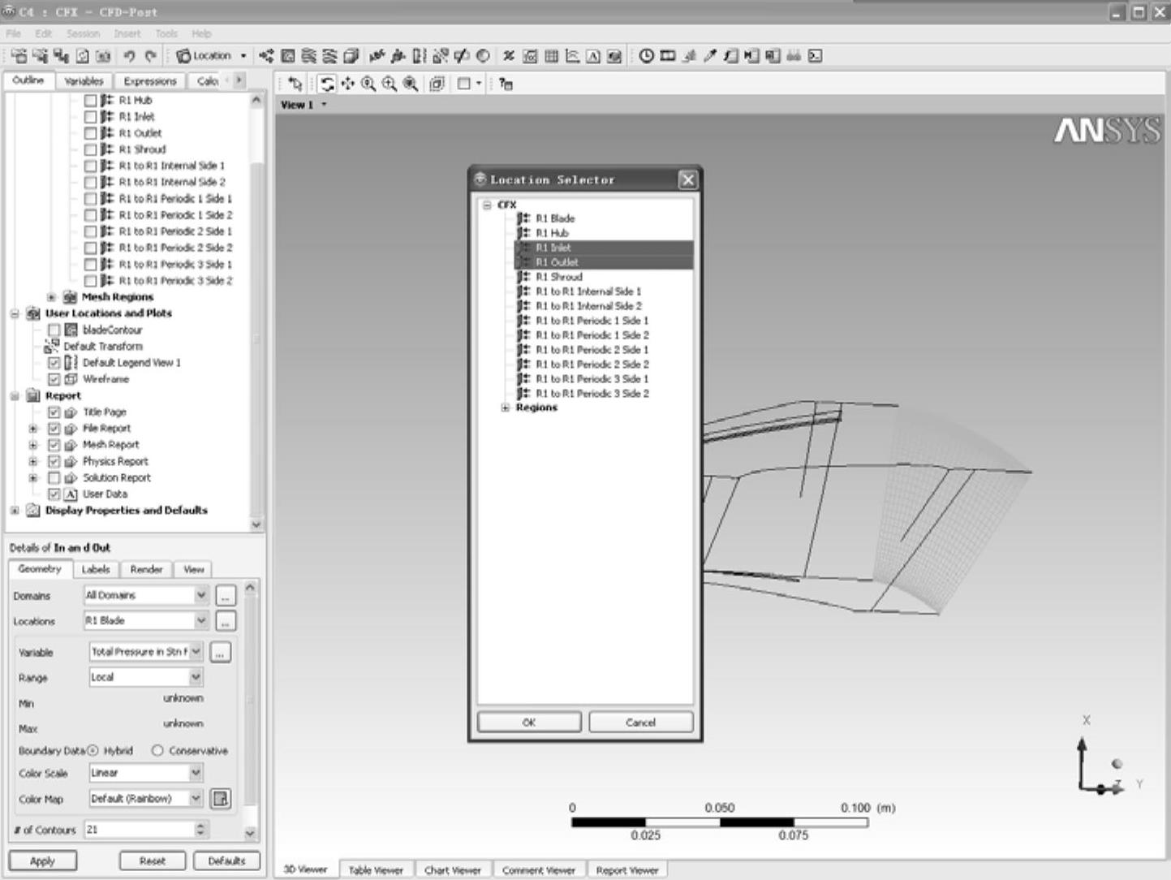The height and width of the screenshot is (880, 1171).
Task: Uncheck the Wireframe visibility checkbox
Action: [54, 379]
